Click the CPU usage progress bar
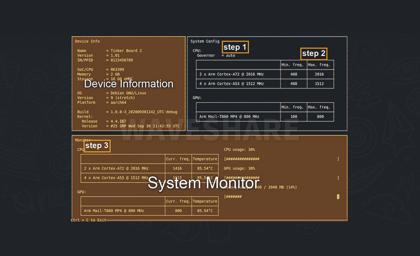 (281, 159)
